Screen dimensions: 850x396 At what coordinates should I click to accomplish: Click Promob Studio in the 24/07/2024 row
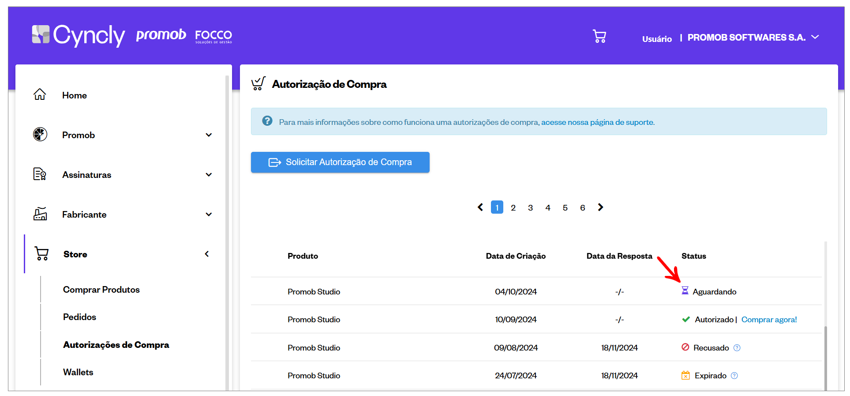point(314,376)
